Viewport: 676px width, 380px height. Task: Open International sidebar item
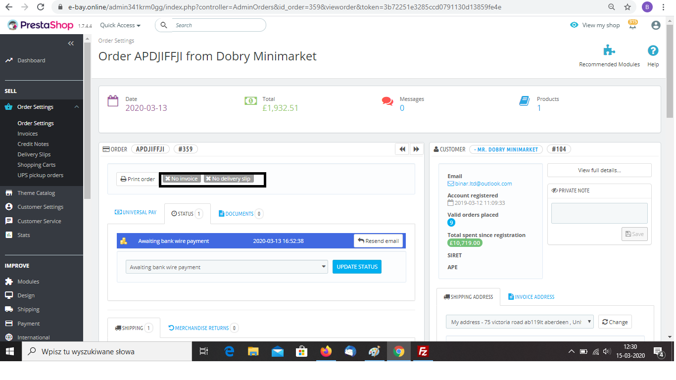(x=34, y=337)
